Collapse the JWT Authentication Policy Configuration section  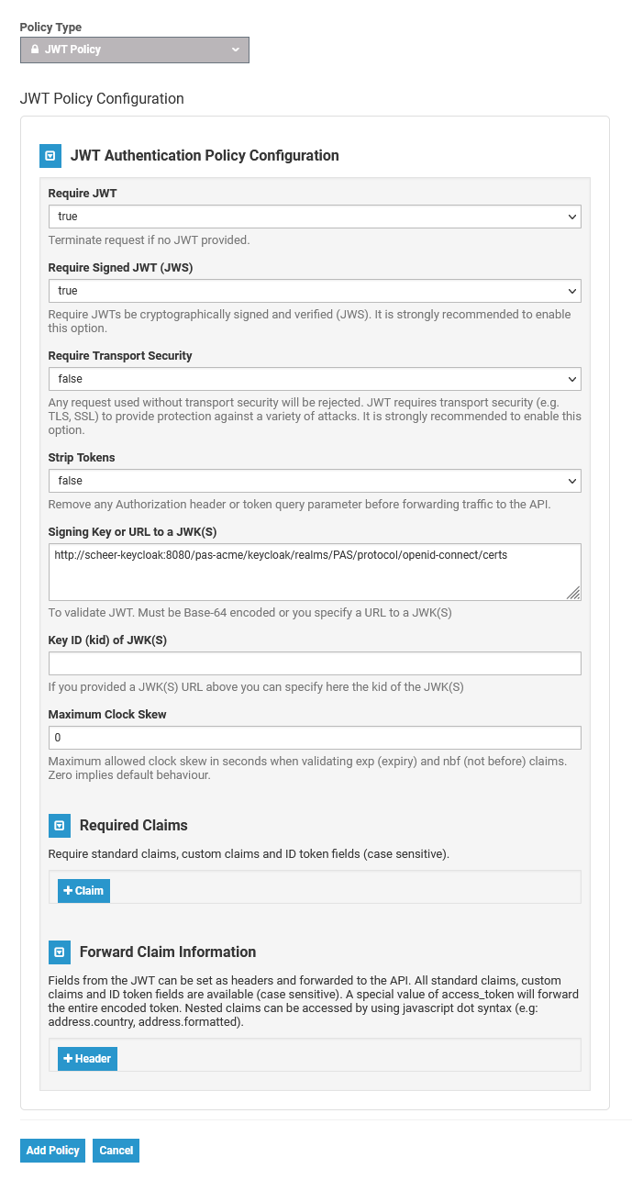50,156
